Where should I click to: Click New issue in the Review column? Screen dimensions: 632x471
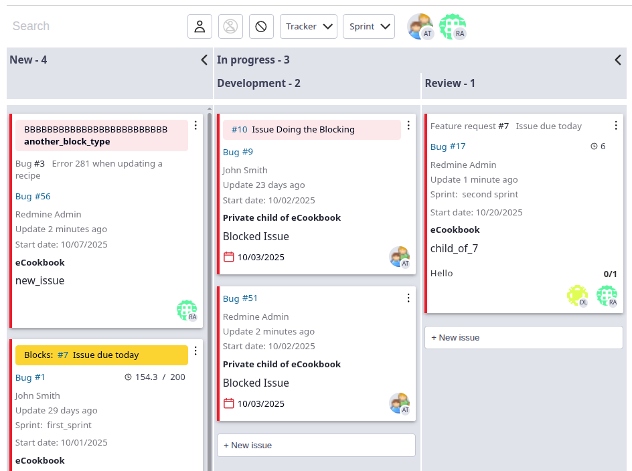[x=524, y=338]
